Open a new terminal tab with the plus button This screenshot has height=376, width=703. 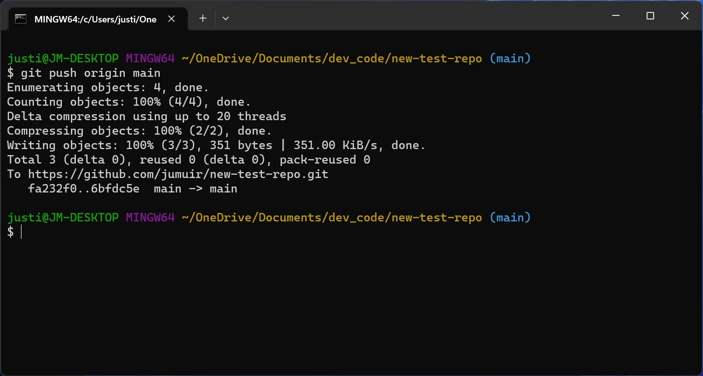[x=203, y=18]
